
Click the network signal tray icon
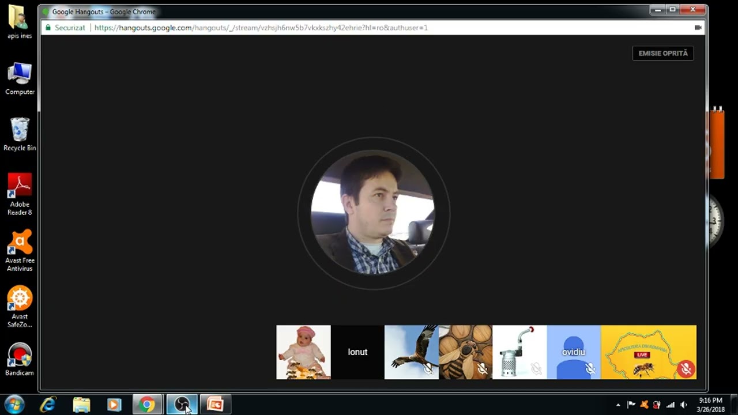pos(671,405)
